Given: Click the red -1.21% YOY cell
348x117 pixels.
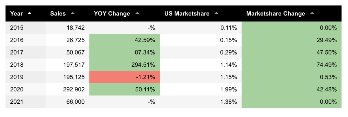Looking at the screenshot, I should [x=124, y=77].
